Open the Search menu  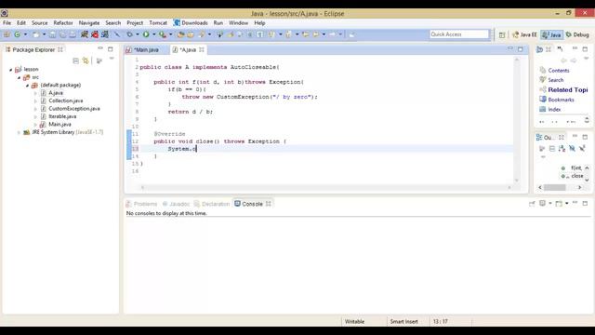pos(113,22)
